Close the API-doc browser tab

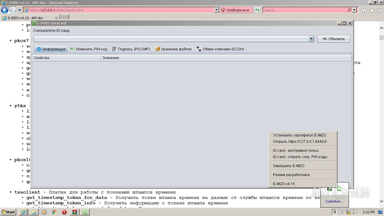tap(56, 18)
